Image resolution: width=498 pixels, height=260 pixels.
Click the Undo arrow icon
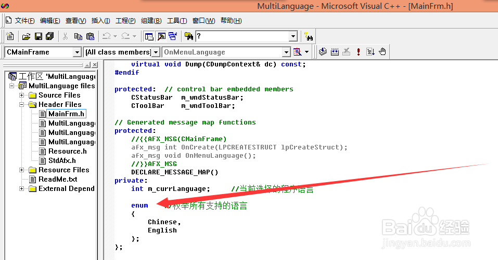106,36
